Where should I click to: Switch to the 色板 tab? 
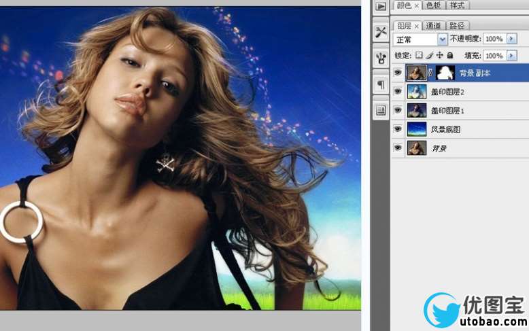(433, 5)
